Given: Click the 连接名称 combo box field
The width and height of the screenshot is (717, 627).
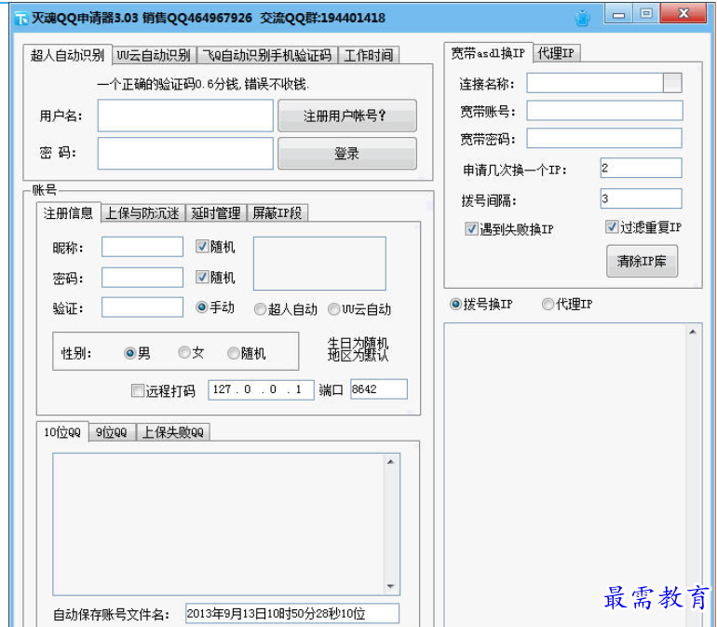Looking at the screenshot, I should (x=604, y=83).
